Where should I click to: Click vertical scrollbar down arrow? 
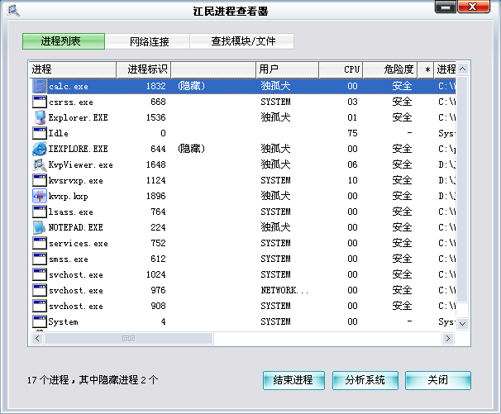pos(463,324)
